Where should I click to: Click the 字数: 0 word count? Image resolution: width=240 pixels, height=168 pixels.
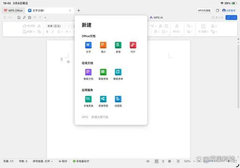(x=23, y=161)
